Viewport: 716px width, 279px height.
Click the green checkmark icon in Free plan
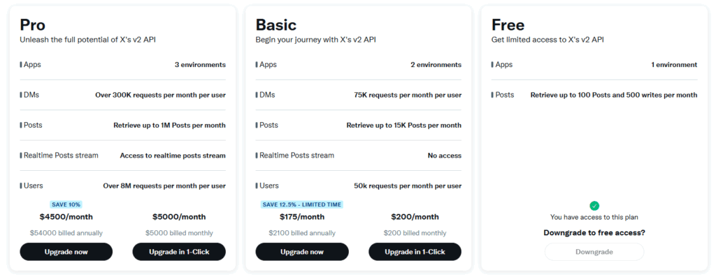pos(594,206)
